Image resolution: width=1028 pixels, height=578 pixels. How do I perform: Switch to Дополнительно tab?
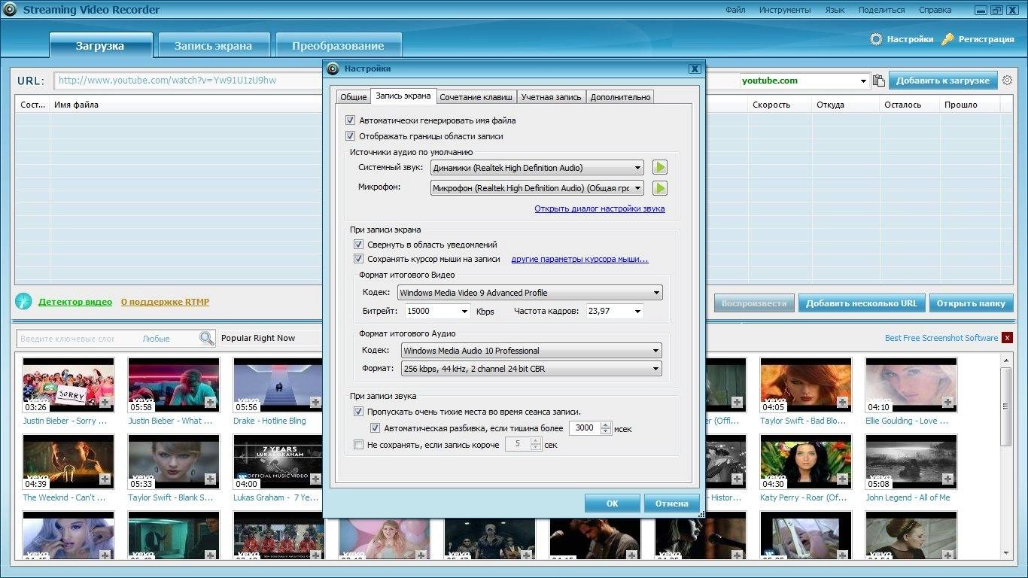tap(620, 97)
